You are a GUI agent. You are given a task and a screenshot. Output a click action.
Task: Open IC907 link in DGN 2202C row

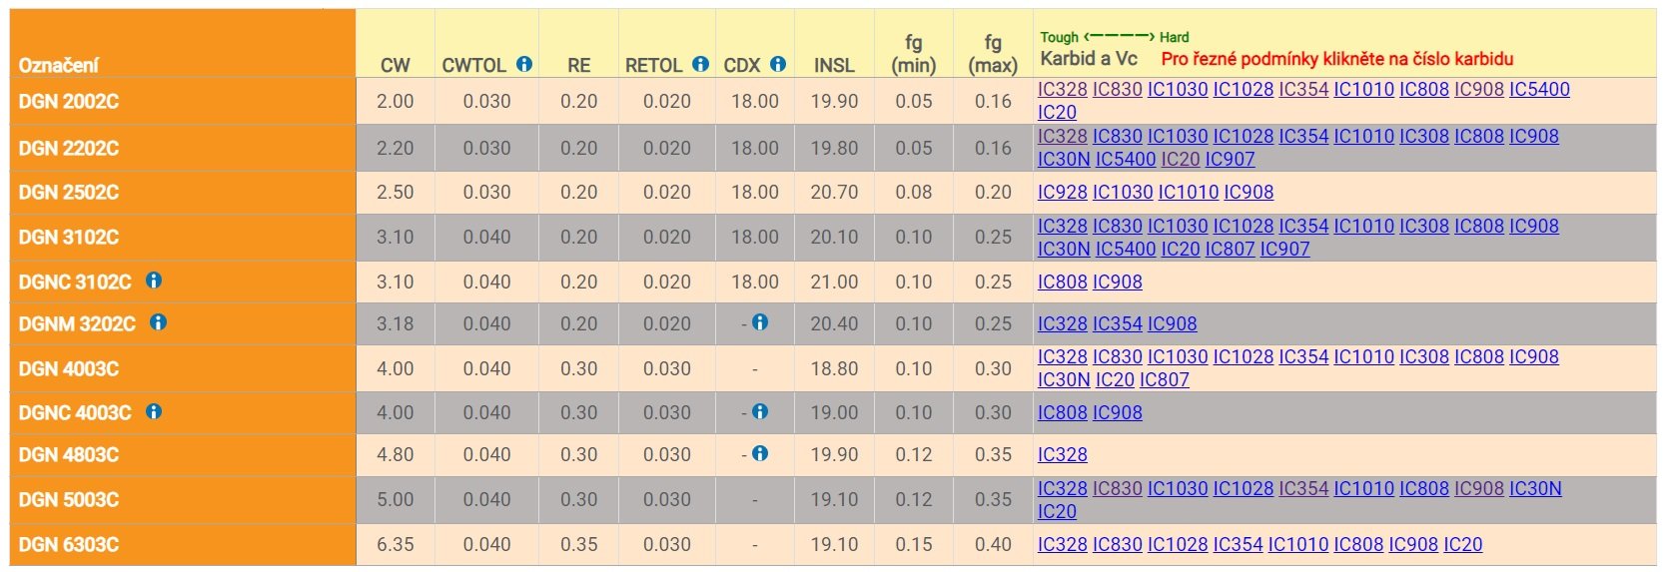point(1230,159)
